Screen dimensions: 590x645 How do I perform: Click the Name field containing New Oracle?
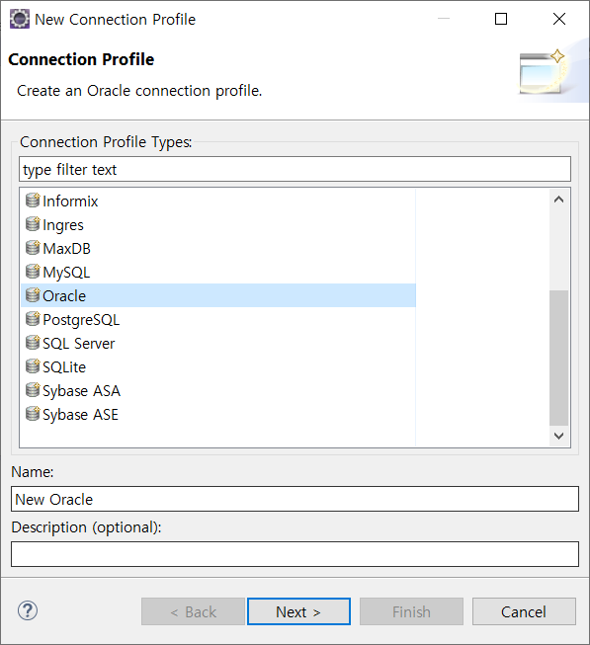(x=295, y=499)
